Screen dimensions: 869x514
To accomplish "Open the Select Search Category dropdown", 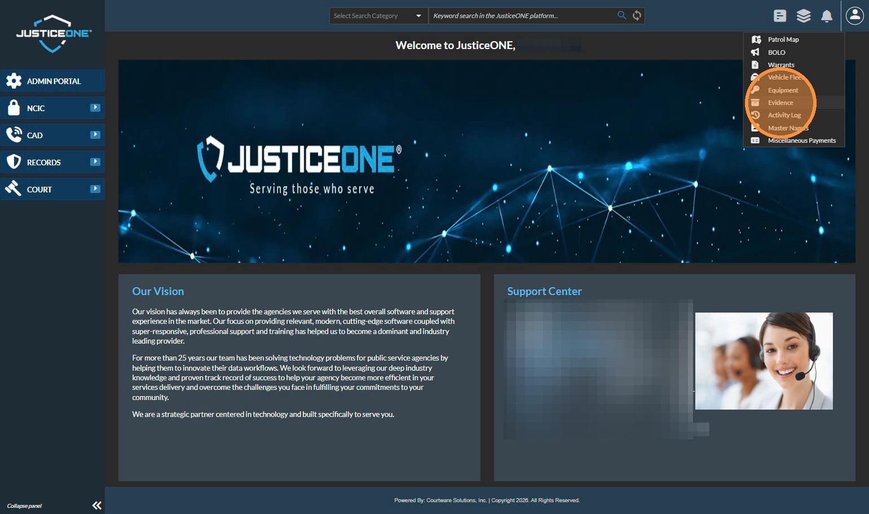I will pyautogui.click(x=379, y=16).
